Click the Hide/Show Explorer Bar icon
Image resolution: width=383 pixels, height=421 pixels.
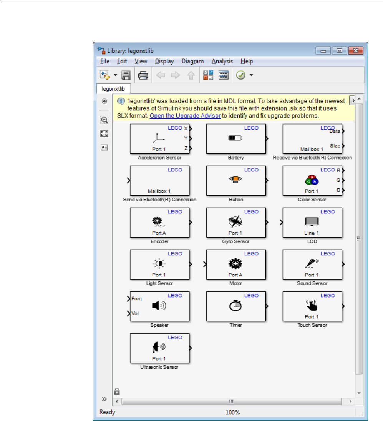pos(104,101)
